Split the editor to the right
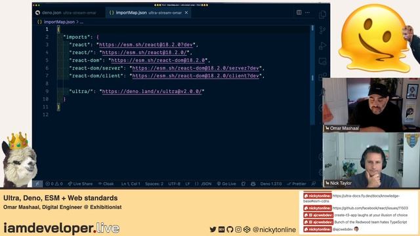 [299, 12]
